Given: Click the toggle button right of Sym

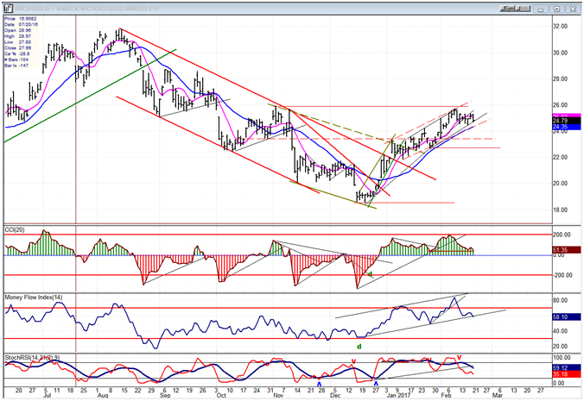Looking at the screenshot, I should [523, 9].
